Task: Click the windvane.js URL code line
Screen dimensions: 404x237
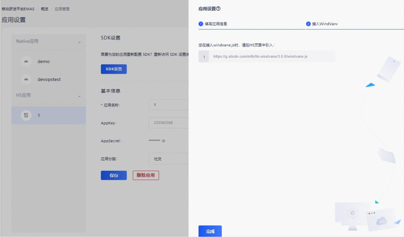Action: coord(260,57)
